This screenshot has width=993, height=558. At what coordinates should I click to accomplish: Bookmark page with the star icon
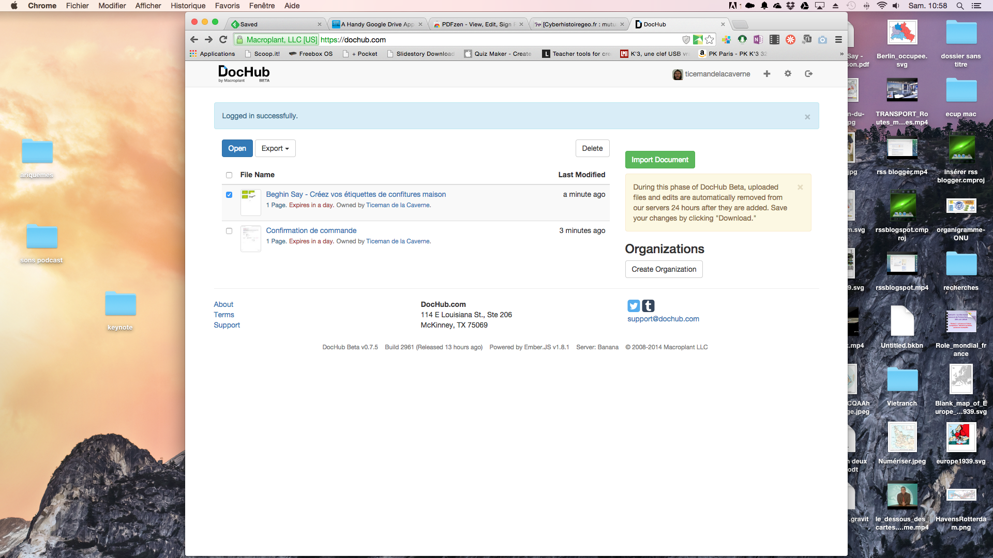(x=710, y=40)
